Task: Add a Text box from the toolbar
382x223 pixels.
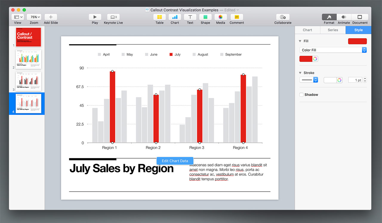Action: tap(190, 17)
